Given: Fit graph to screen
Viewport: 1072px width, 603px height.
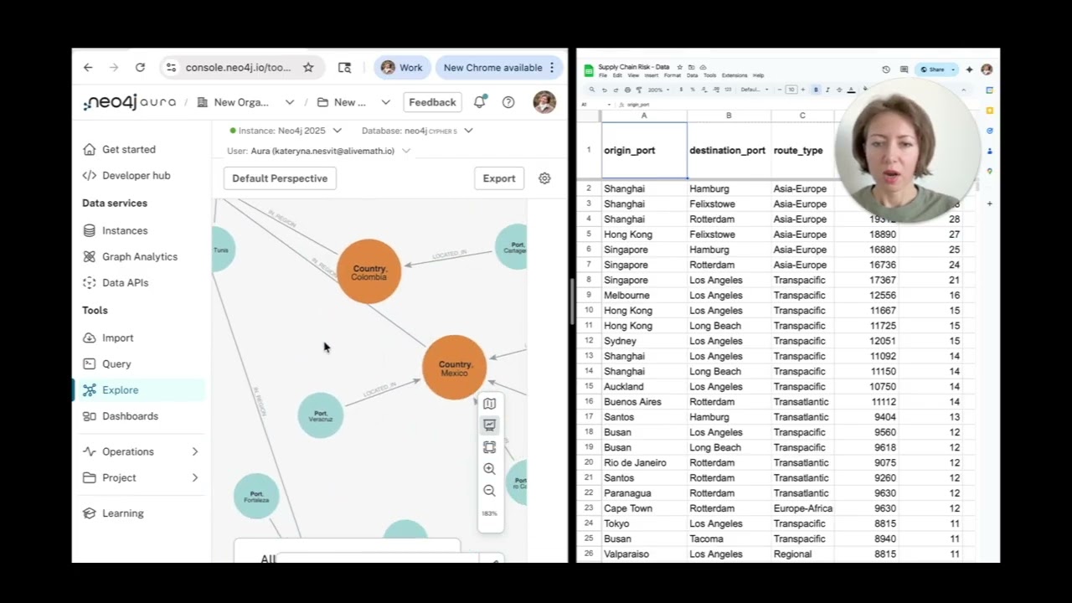Looking at the screenshot, I should [x=490, y=447].
